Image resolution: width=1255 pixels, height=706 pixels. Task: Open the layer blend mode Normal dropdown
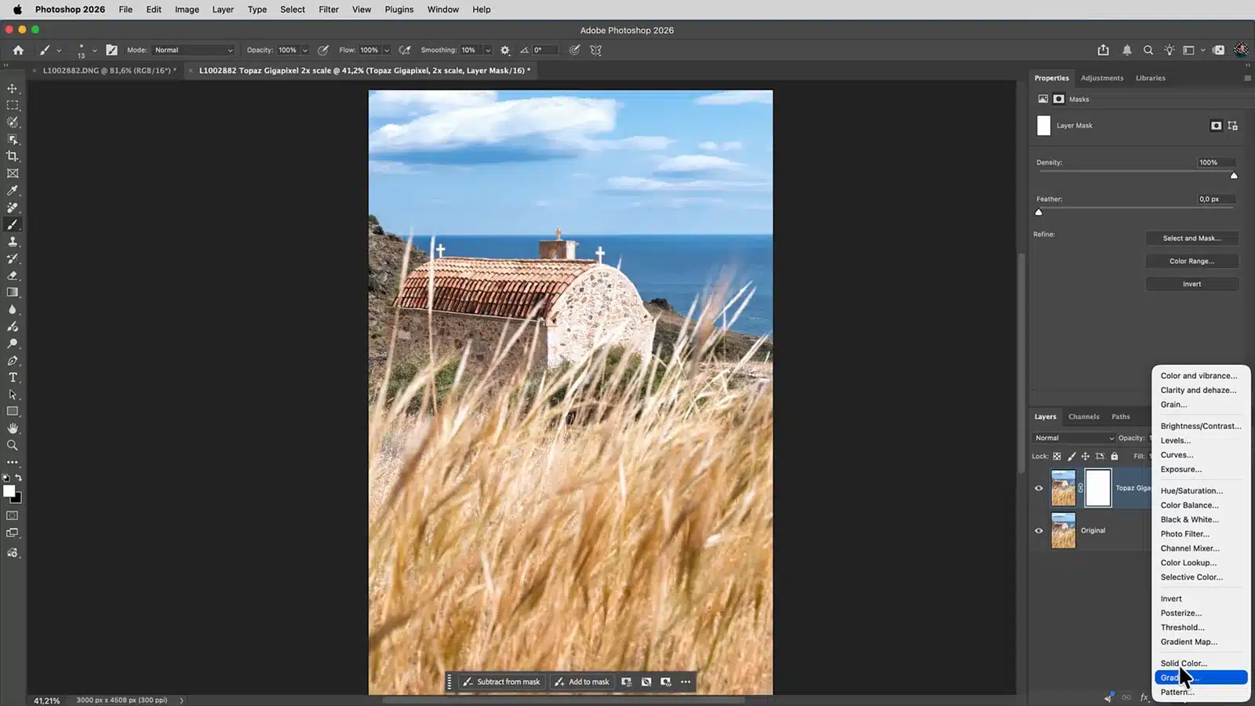[1074, 438]
